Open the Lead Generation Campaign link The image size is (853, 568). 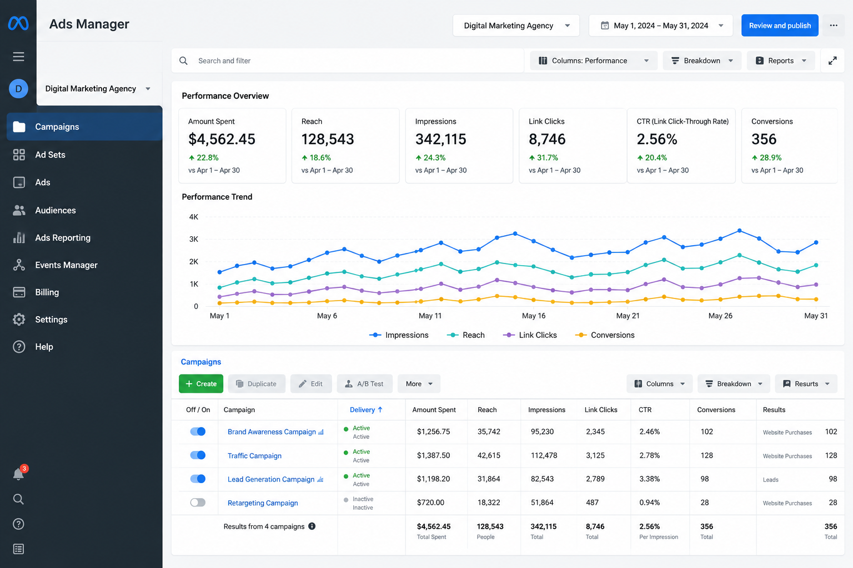[271, 479]
